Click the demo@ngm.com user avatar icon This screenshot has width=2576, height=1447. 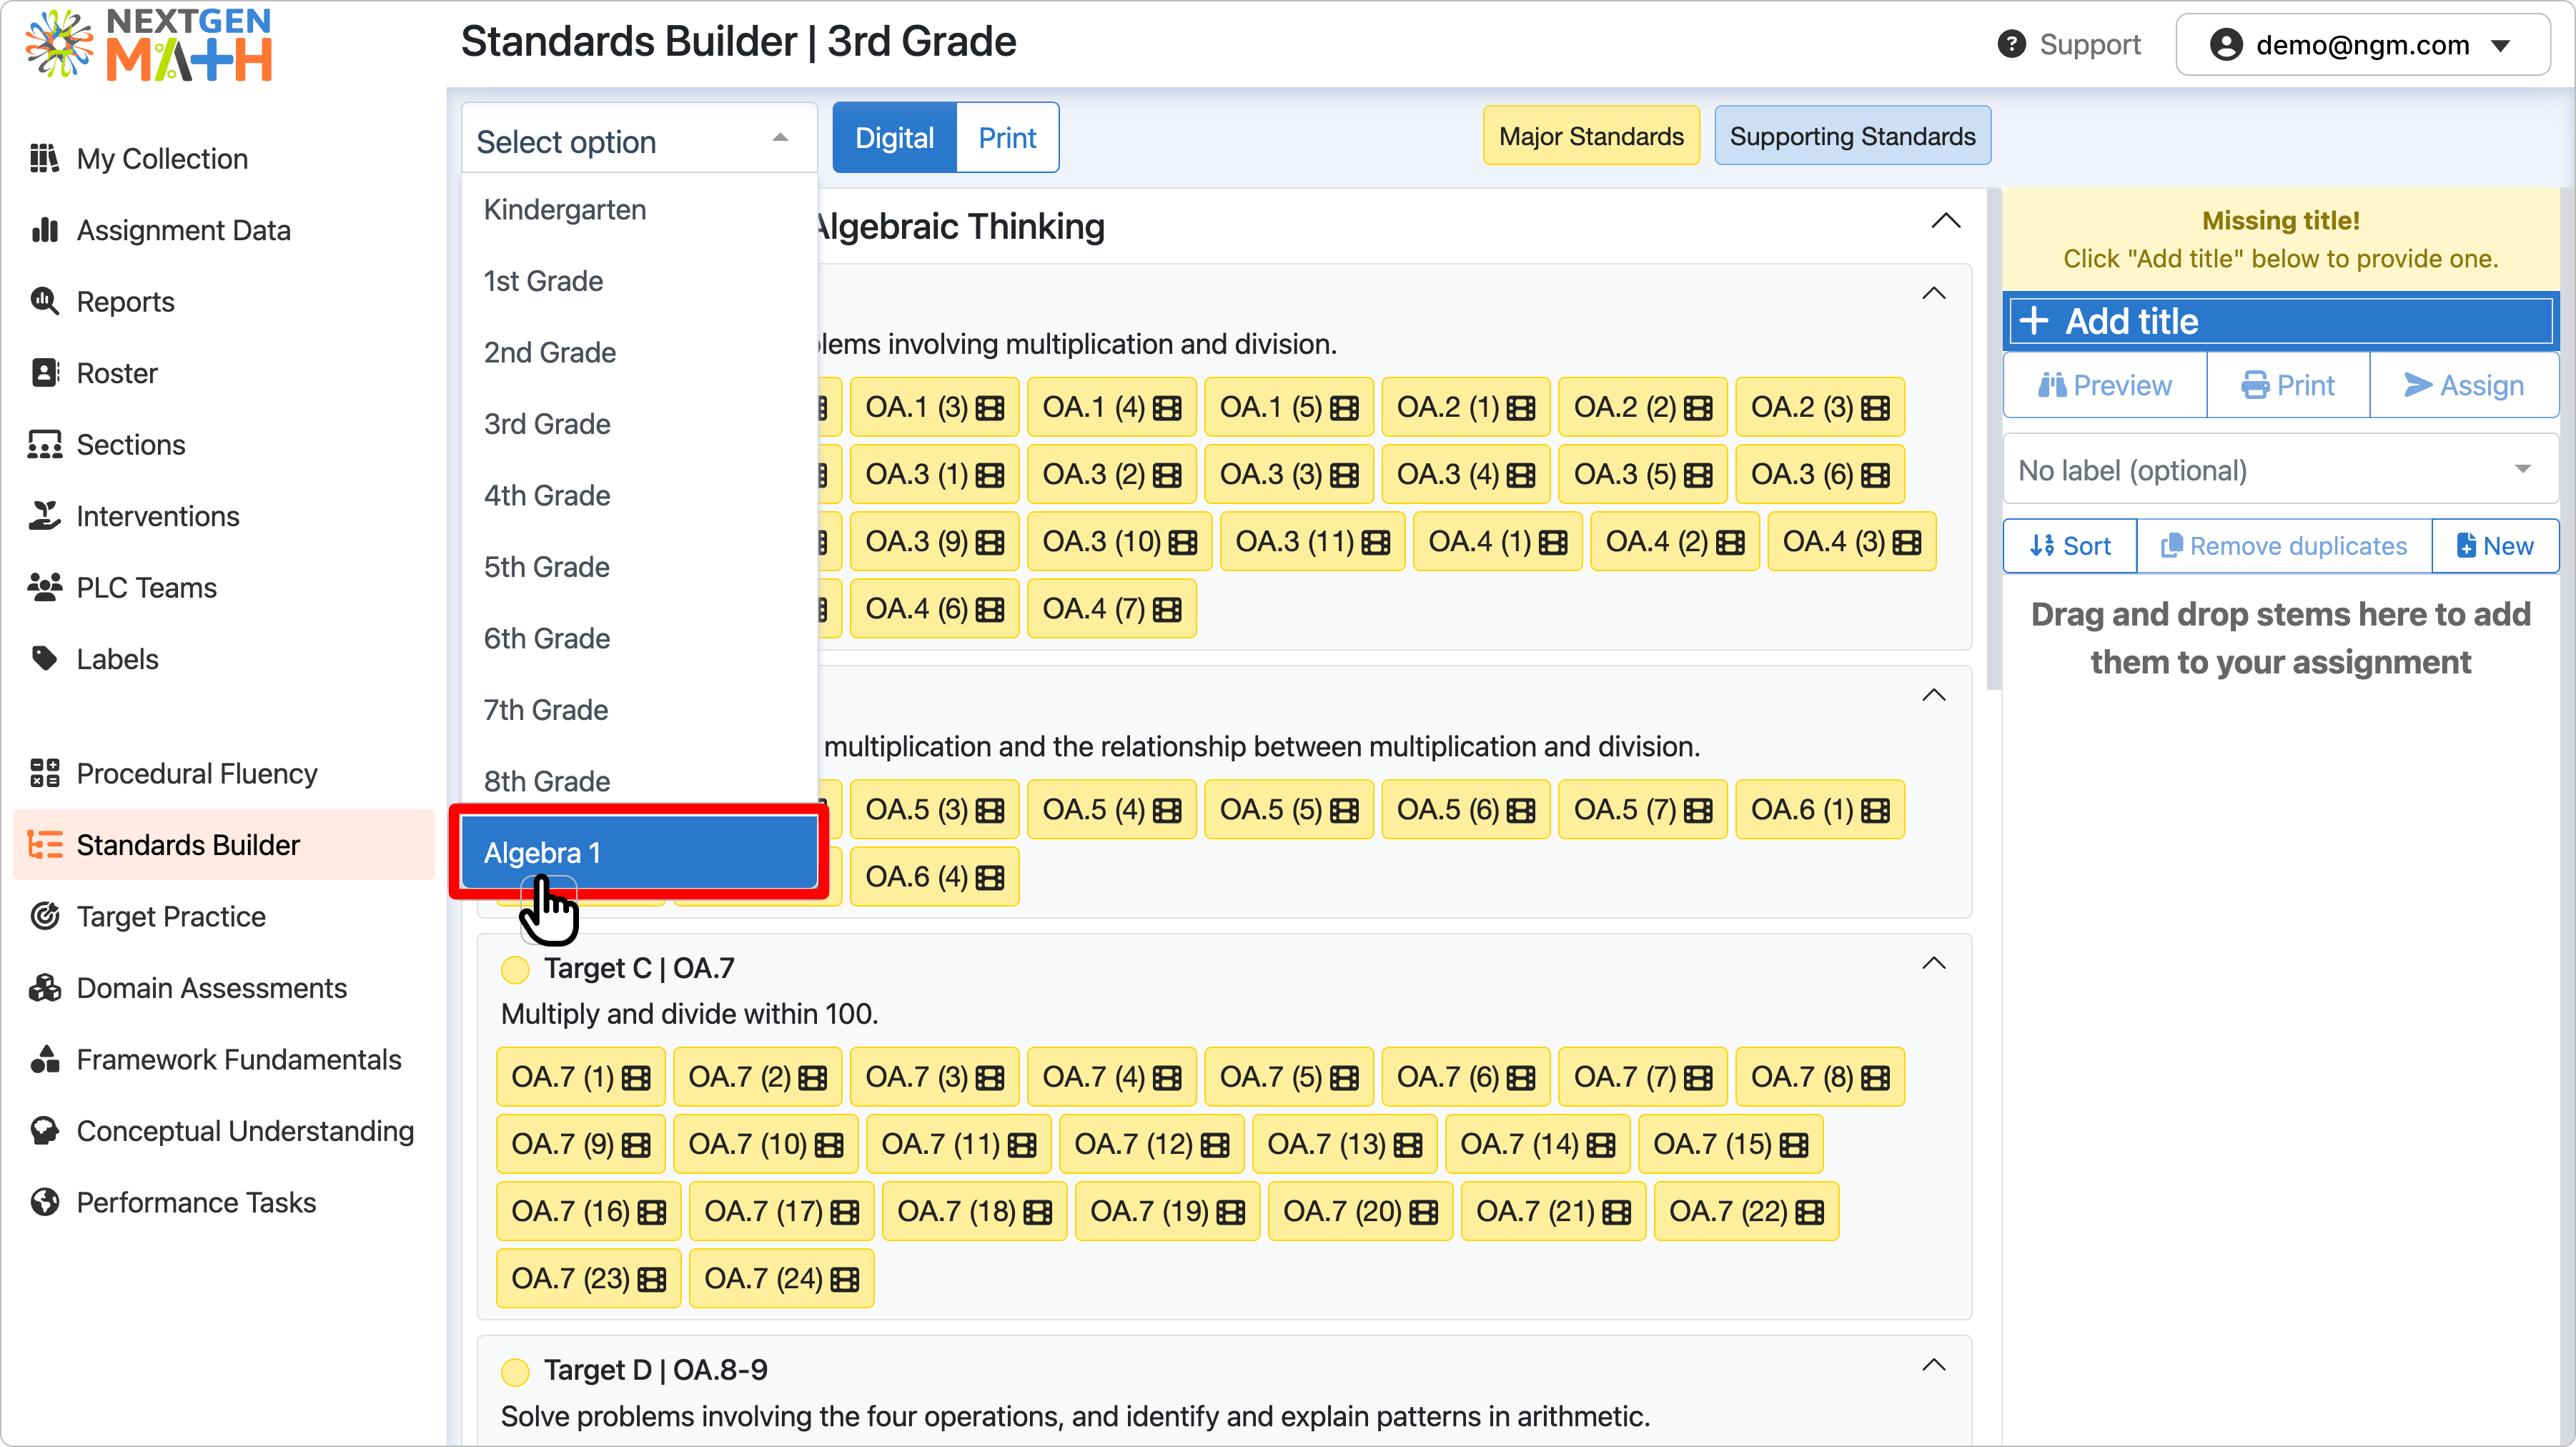(x=2226, y=45)
